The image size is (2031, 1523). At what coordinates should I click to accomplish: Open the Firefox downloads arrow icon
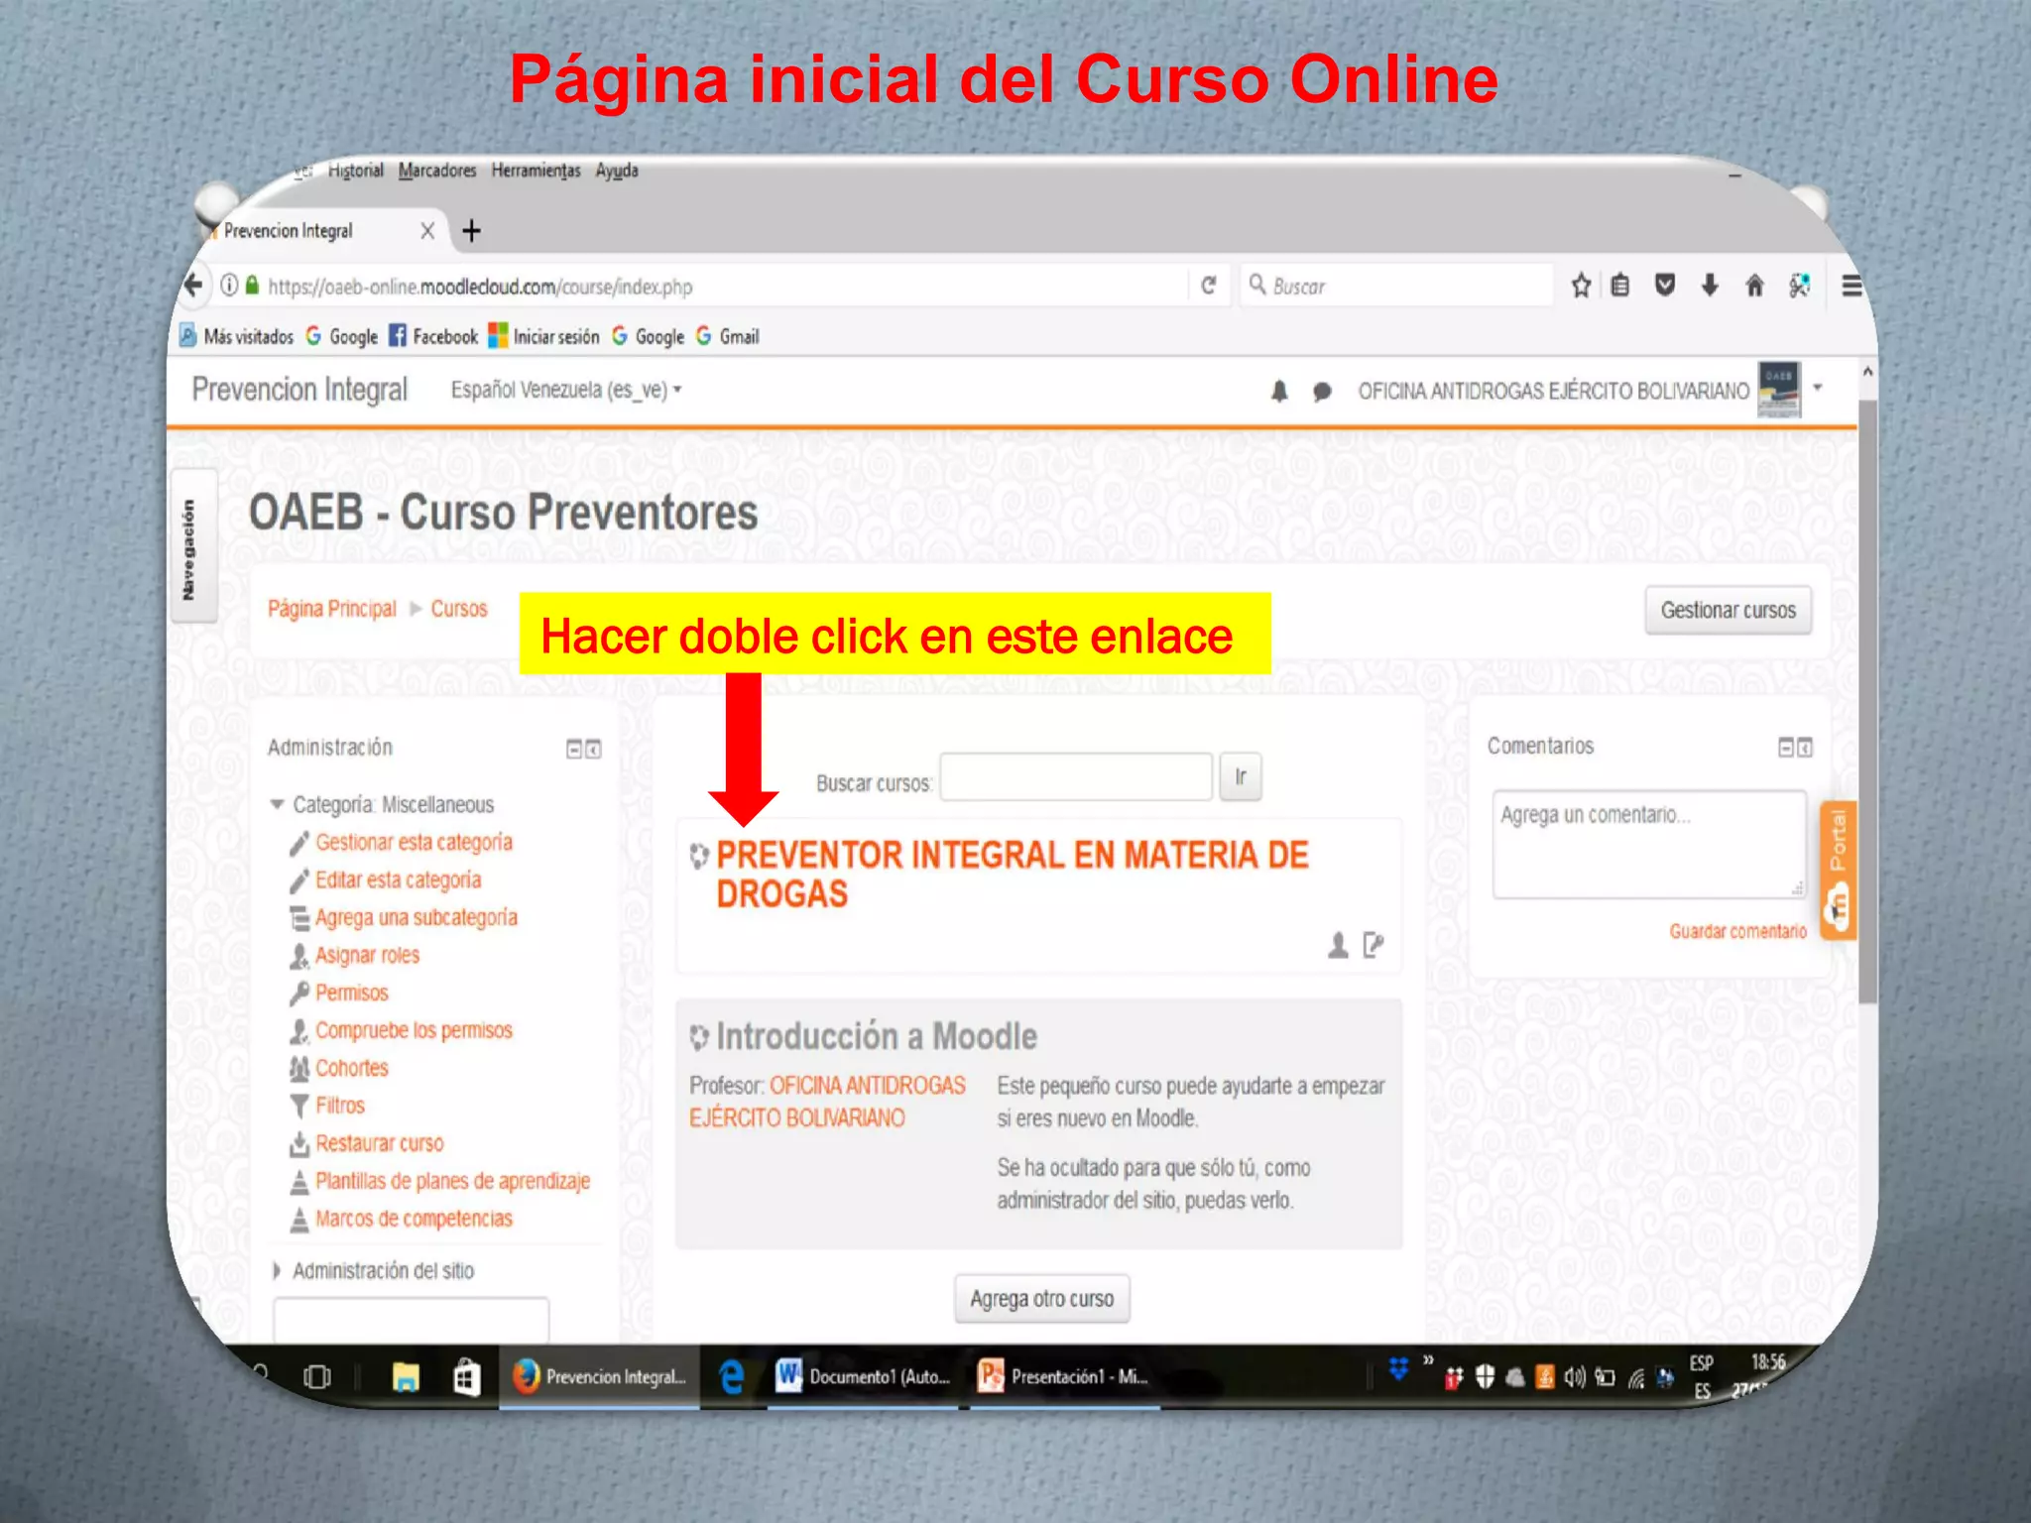coord(1710,286)
